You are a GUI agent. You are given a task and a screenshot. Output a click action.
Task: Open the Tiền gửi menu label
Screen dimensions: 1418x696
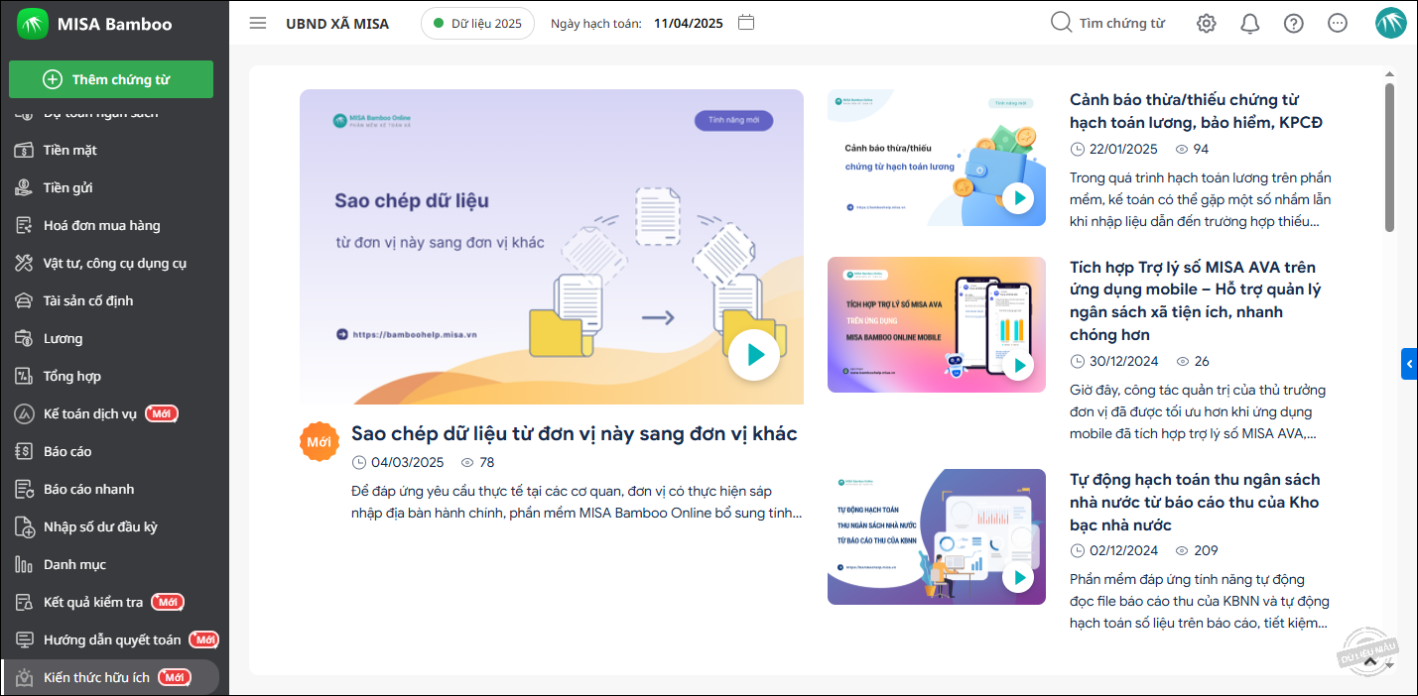67,188
